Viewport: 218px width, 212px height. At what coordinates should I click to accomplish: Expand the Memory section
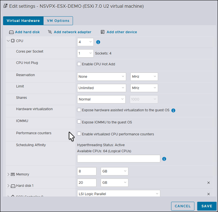tap(8, 174)
